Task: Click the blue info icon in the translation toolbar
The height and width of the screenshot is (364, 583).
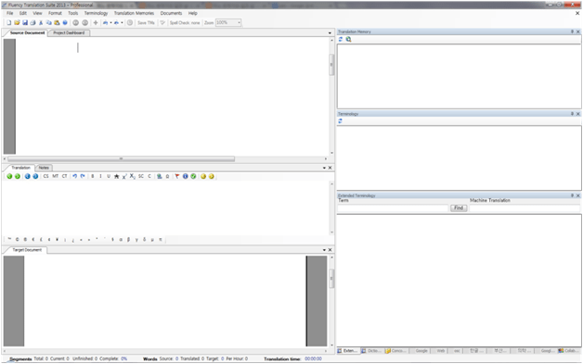Action: pyautogui.click(x=185, y=176)
